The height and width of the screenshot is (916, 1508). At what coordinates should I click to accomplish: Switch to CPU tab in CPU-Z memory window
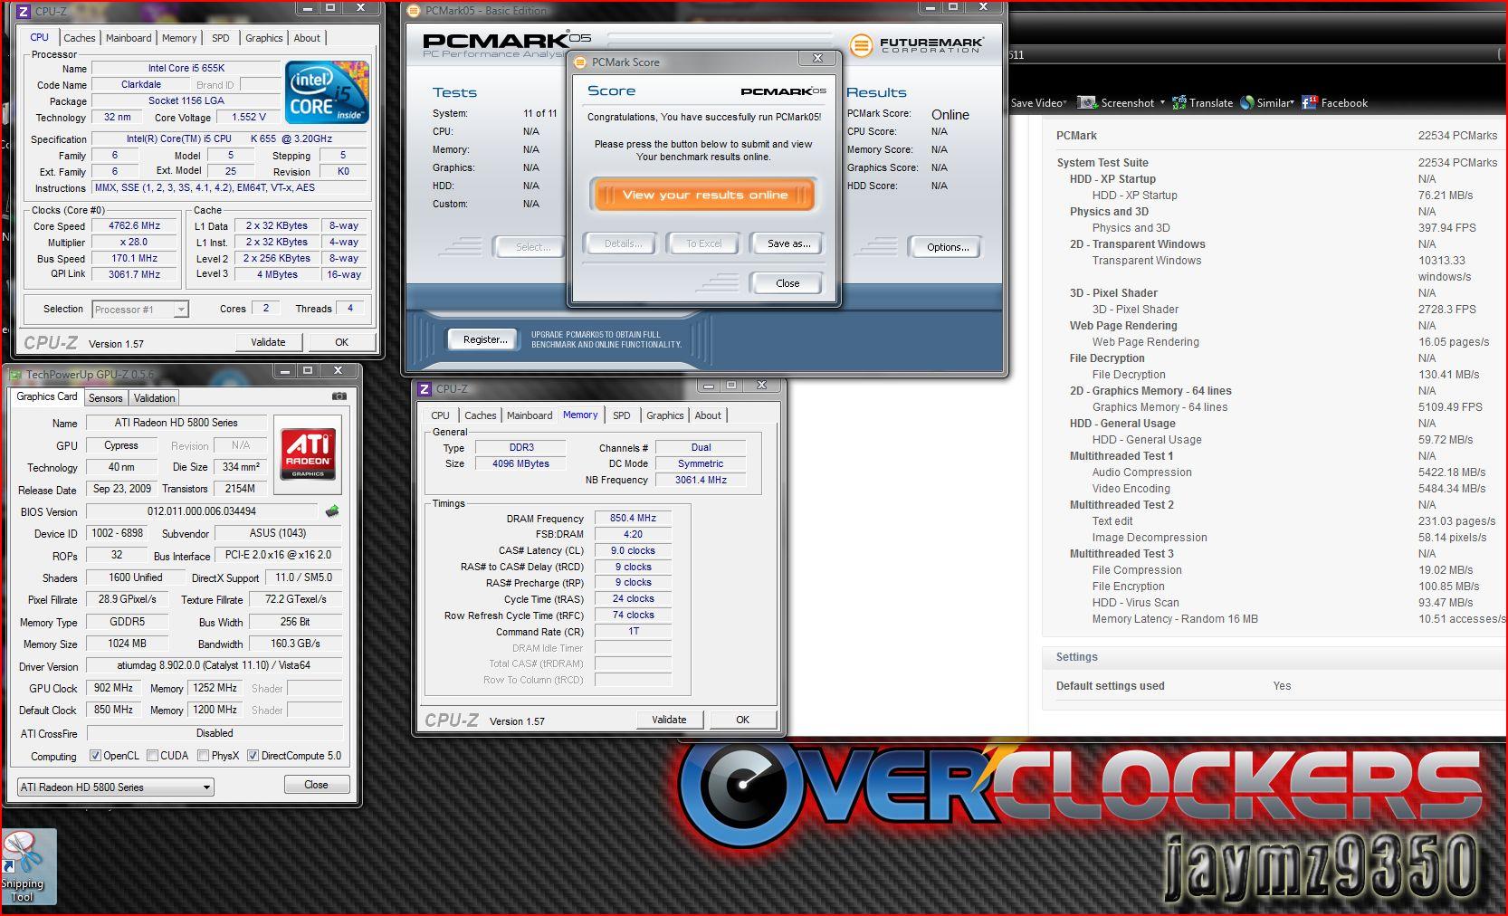coord(440,415)
